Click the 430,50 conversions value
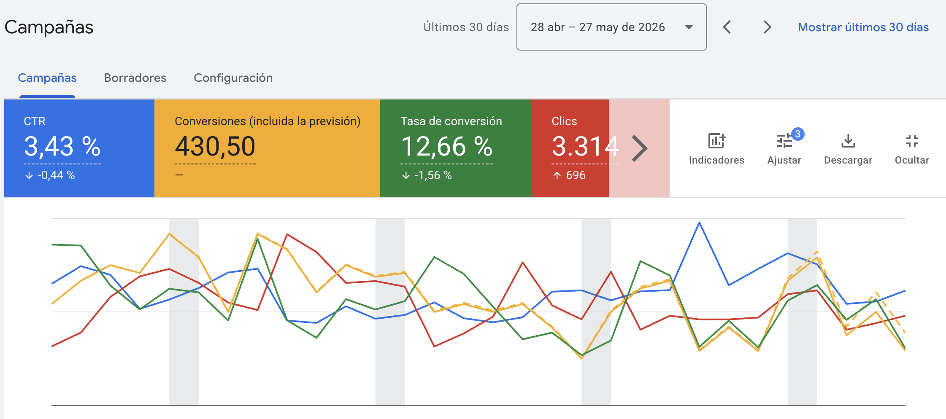The height and width of the screenshot is (419, 946). 215,146
